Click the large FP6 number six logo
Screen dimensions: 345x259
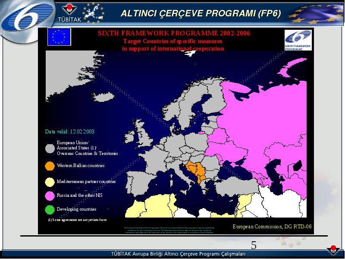28,17
